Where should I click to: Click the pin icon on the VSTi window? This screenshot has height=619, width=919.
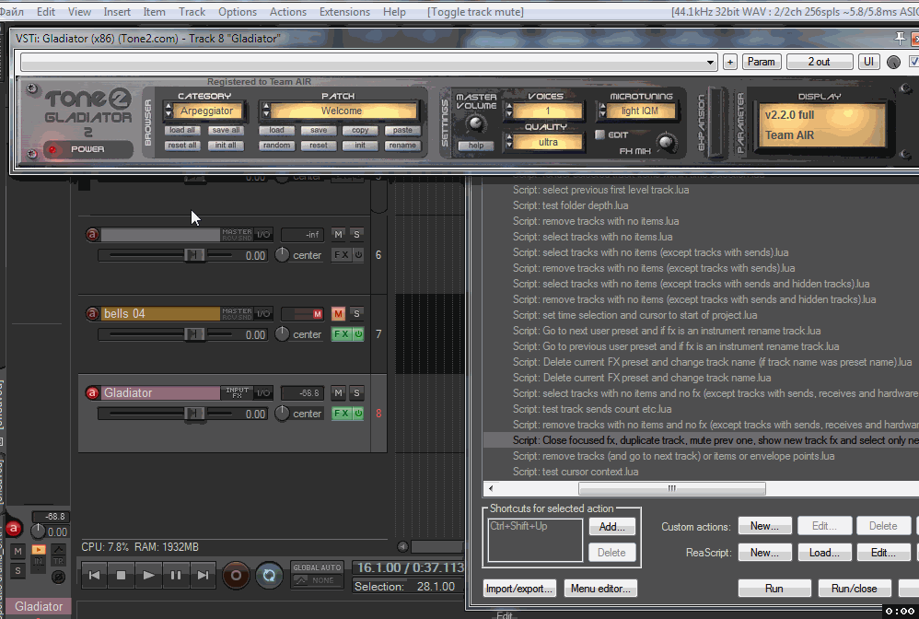900,39
